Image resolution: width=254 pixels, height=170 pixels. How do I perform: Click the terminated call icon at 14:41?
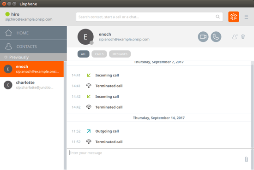coord(89,86)
